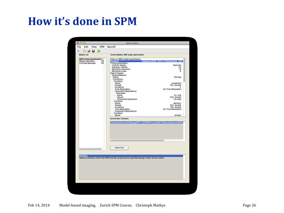The width and height of the screenshot is (284, 213).
Task: Run the batch with the green play icon
Action: point(99,51)
